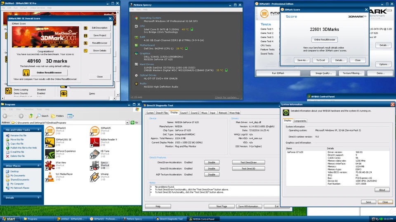Switch to the Components tab
The image size is (396, 222).
click(x=300, y=121)
